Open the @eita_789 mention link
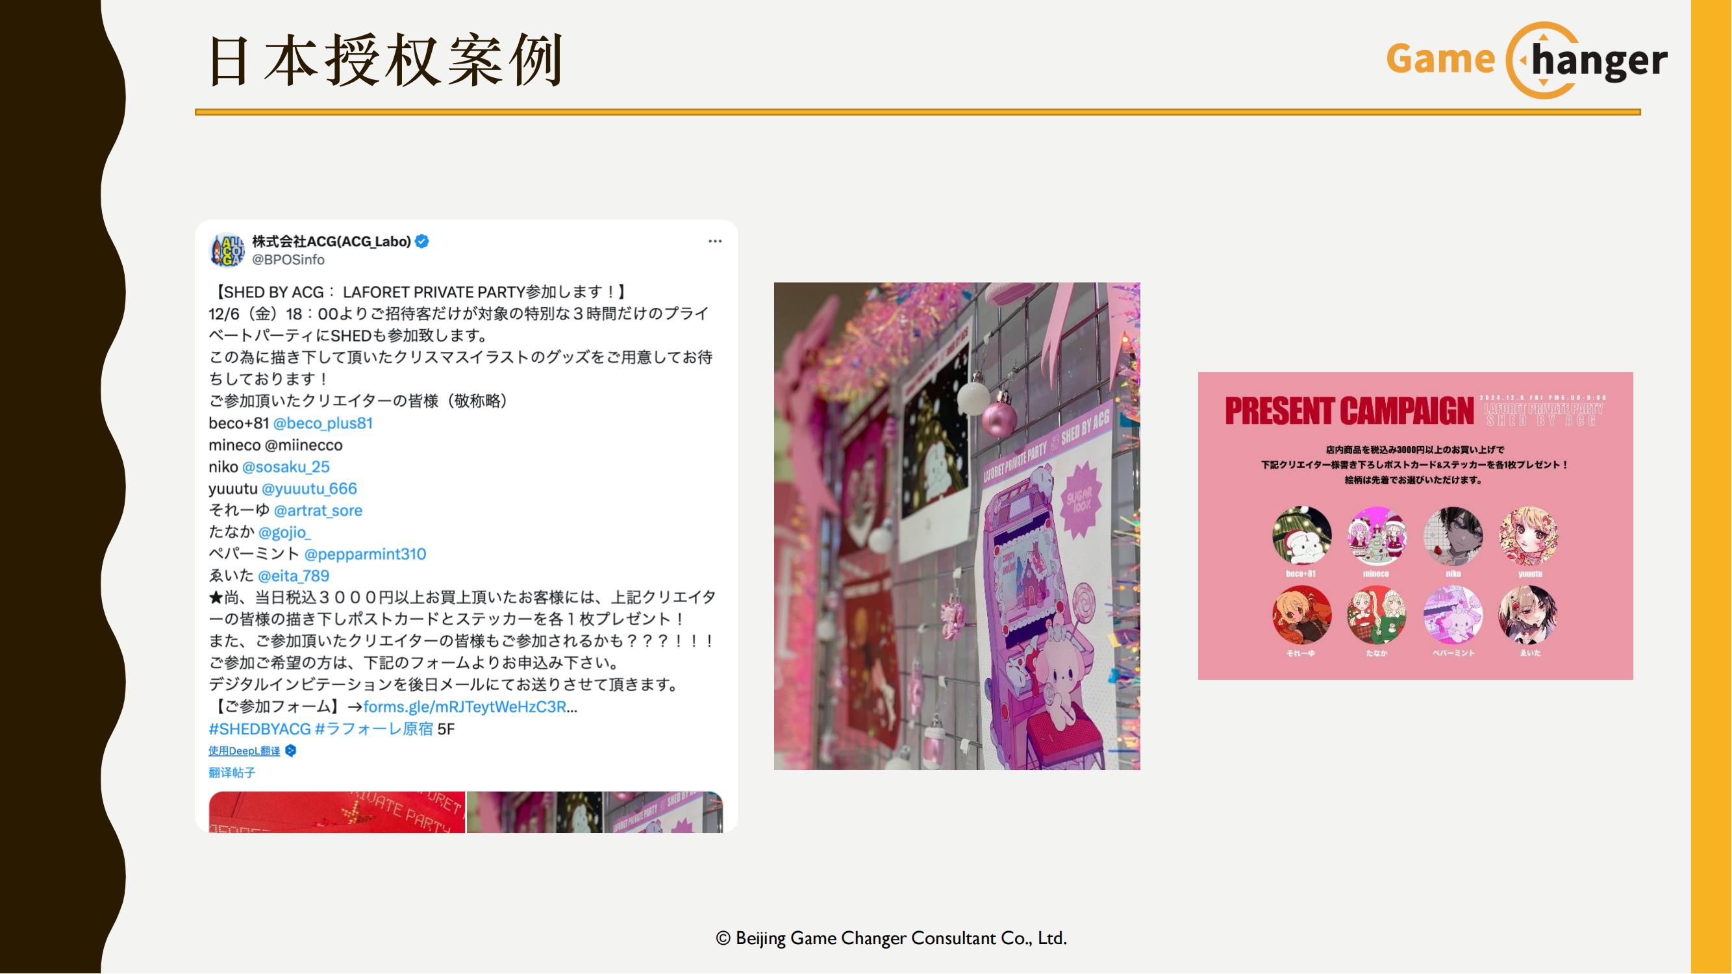The width and height of the screenshot is (1732, 974). [x=294, y=576]
